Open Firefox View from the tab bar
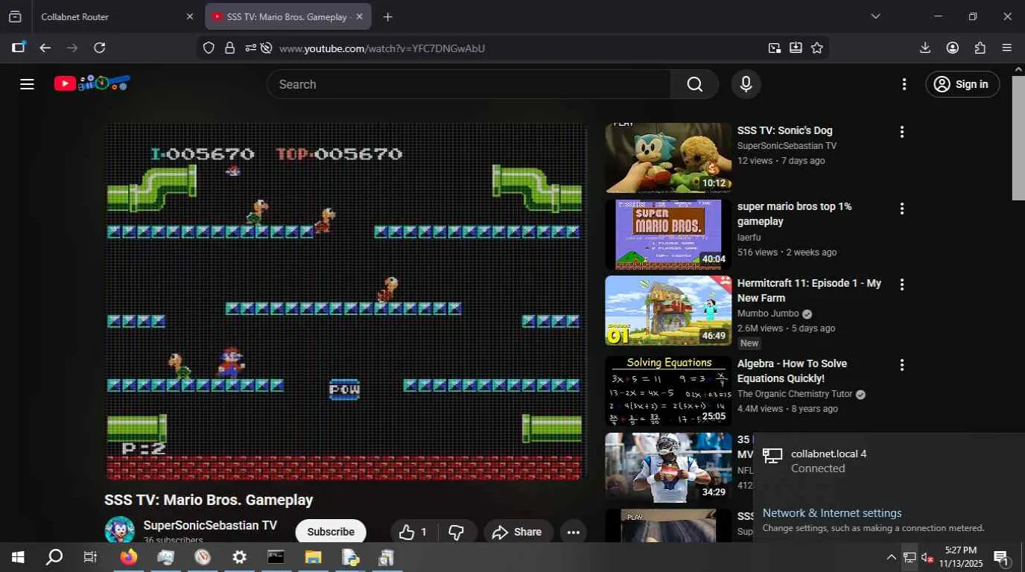Screen dimensions: 1025x572 [x=15, y=16]
